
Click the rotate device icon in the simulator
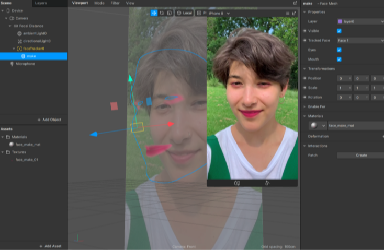(x=267, y=183)
